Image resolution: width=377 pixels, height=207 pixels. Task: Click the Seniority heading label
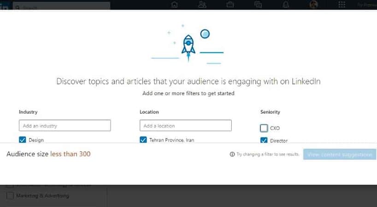pos(270,112)
